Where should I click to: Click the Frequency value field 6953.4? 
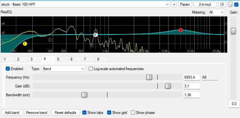click(x=192, y=77)
